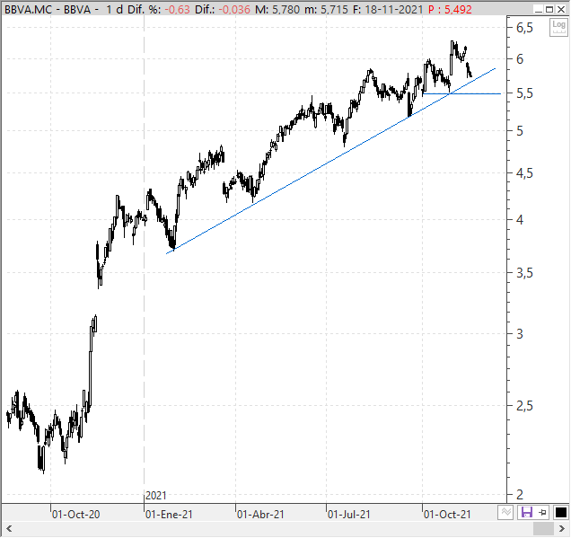This screenshot has height=538, width=571.
Task: Click the price P : 5,492
Action: [x=450, y=9]
